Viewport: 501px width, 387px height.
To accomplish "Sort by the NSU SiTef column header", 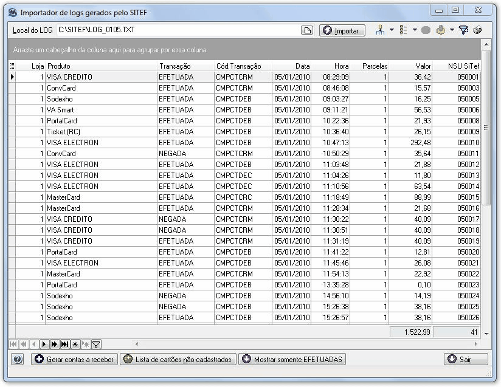I will click(x=456, y=66).
